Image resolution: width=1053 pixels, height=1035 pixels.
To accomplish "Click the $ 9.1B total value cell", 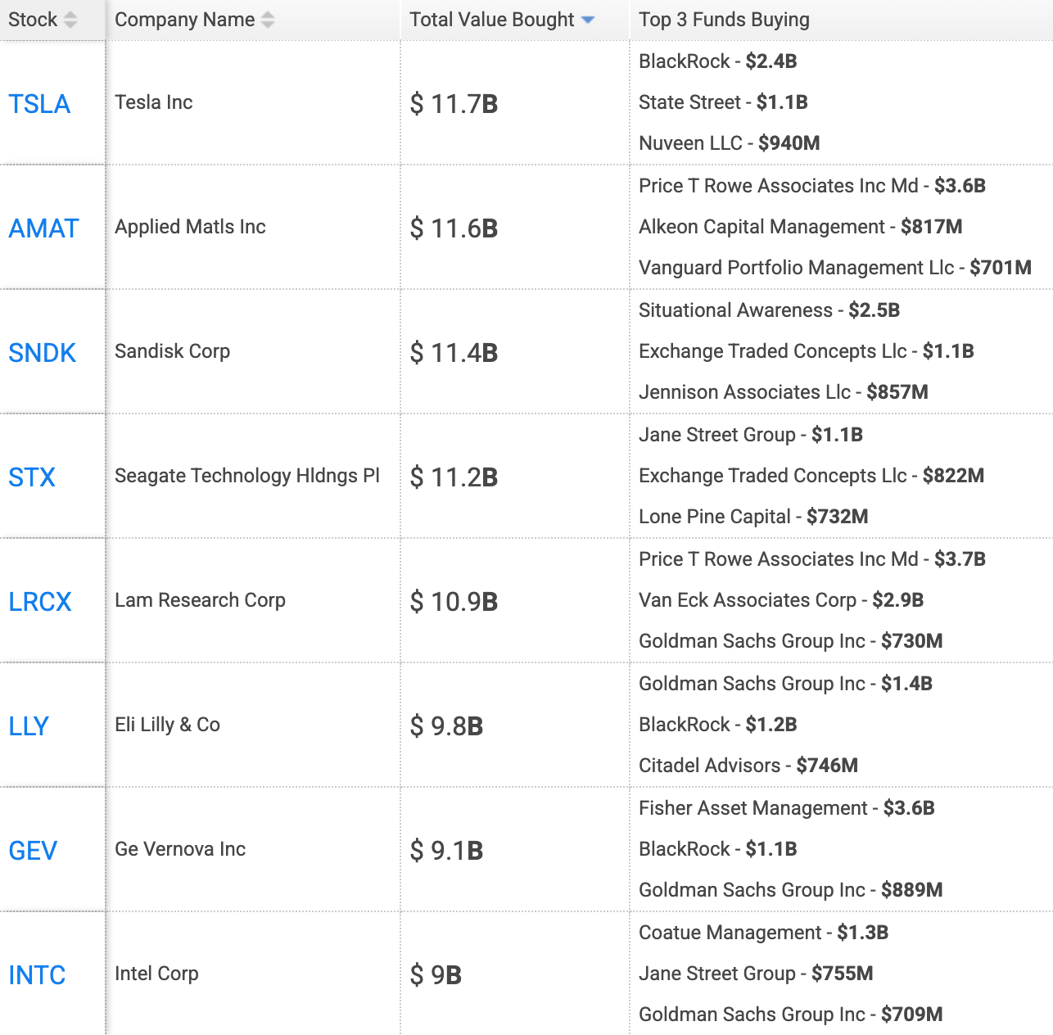I will tap(446, 851).
